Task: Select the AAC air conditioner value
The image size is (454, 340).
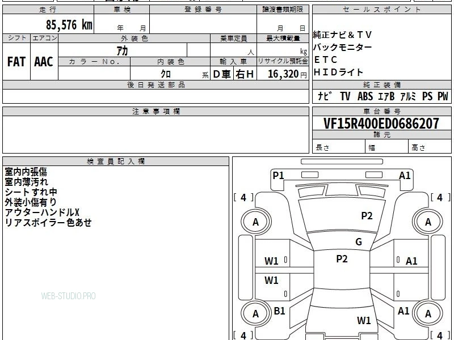Action: point(44,62)
